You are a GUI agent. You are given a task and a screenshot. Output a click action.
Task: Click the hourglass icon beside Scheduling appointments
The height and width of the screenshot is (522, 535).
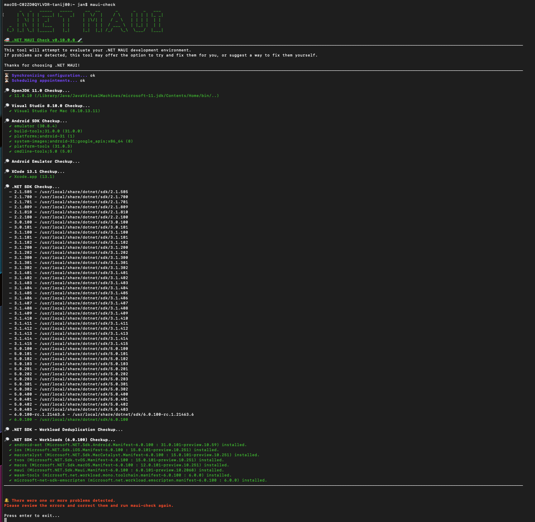point(7,81)
